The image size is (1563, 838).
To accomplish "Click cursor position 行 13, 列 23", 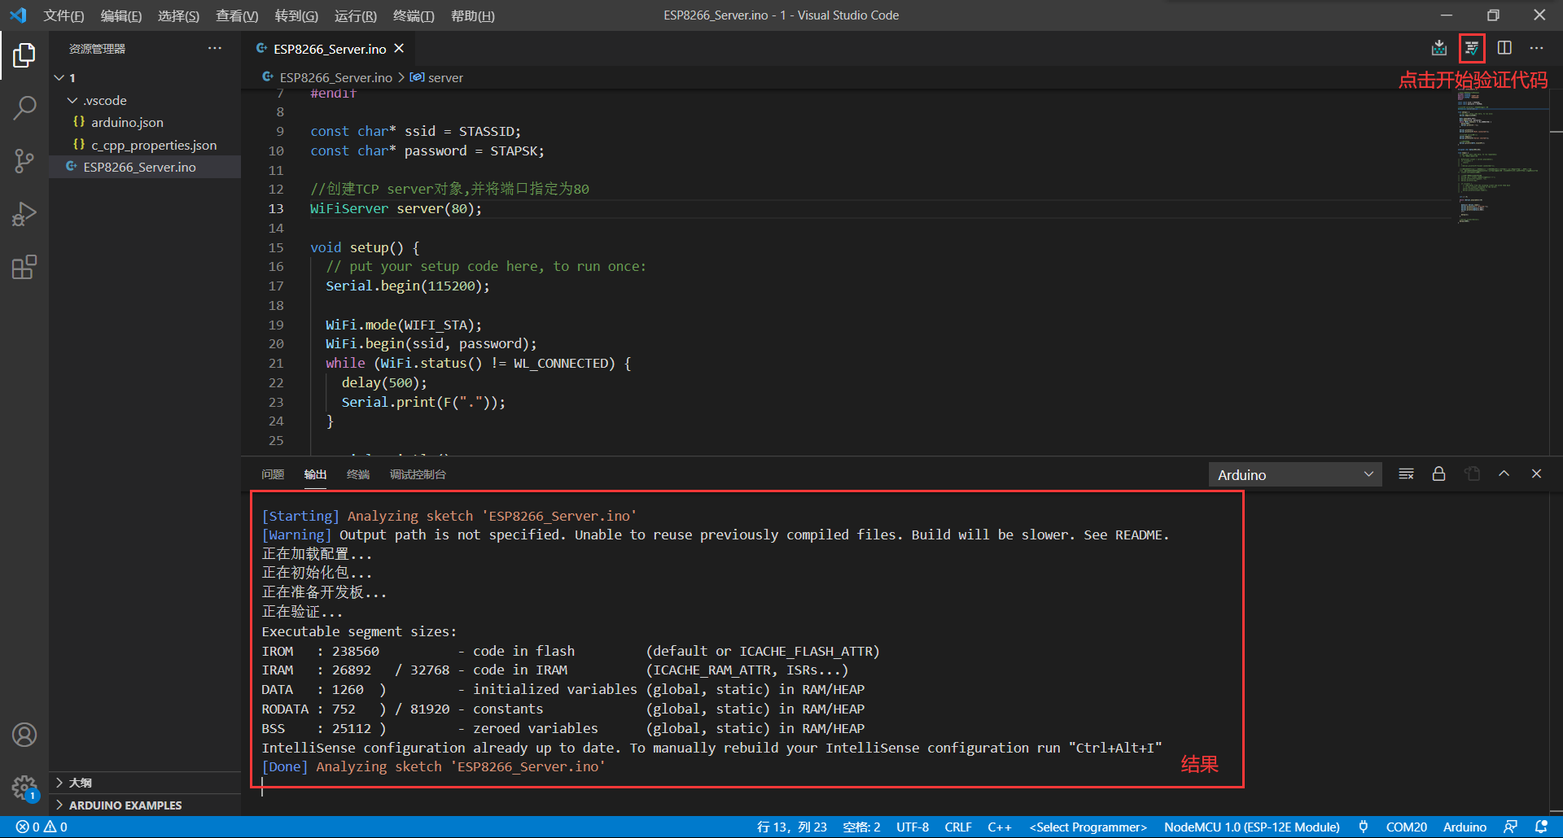I will coord(791,827).
